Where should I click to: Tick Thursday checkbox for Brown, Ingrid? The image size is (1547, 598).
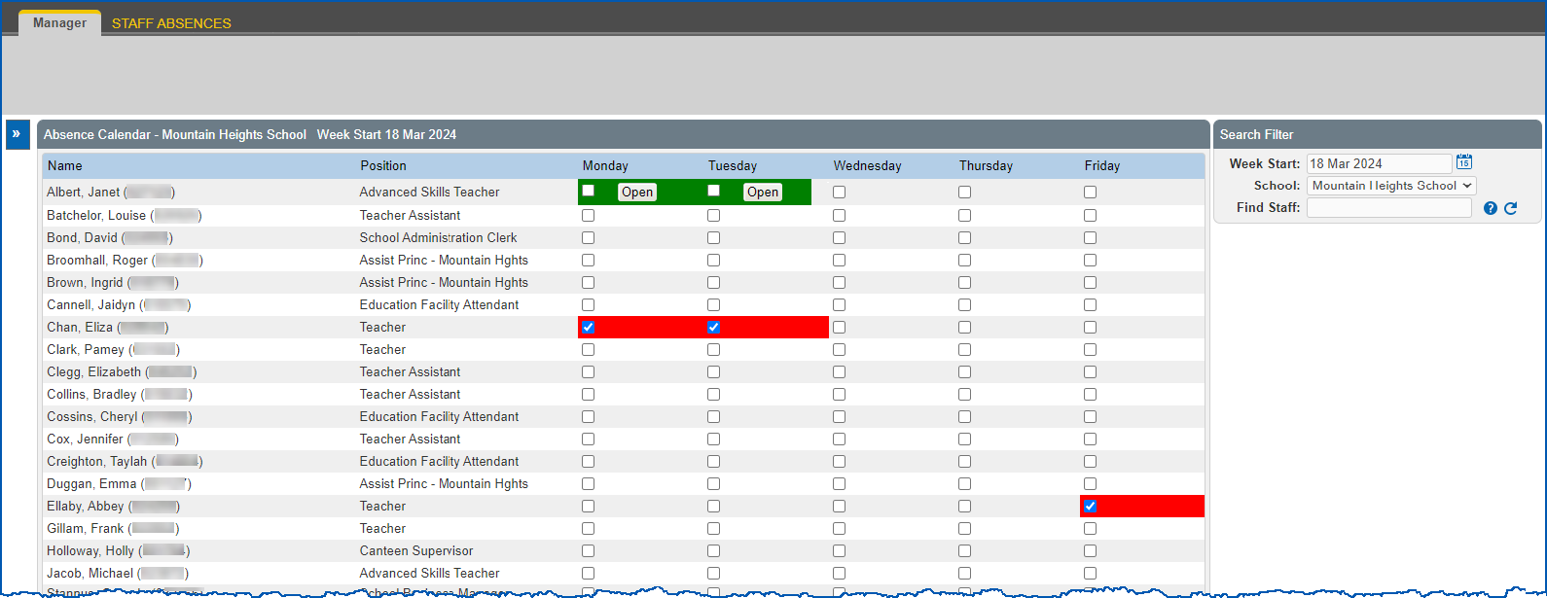(x=964, y=283)
